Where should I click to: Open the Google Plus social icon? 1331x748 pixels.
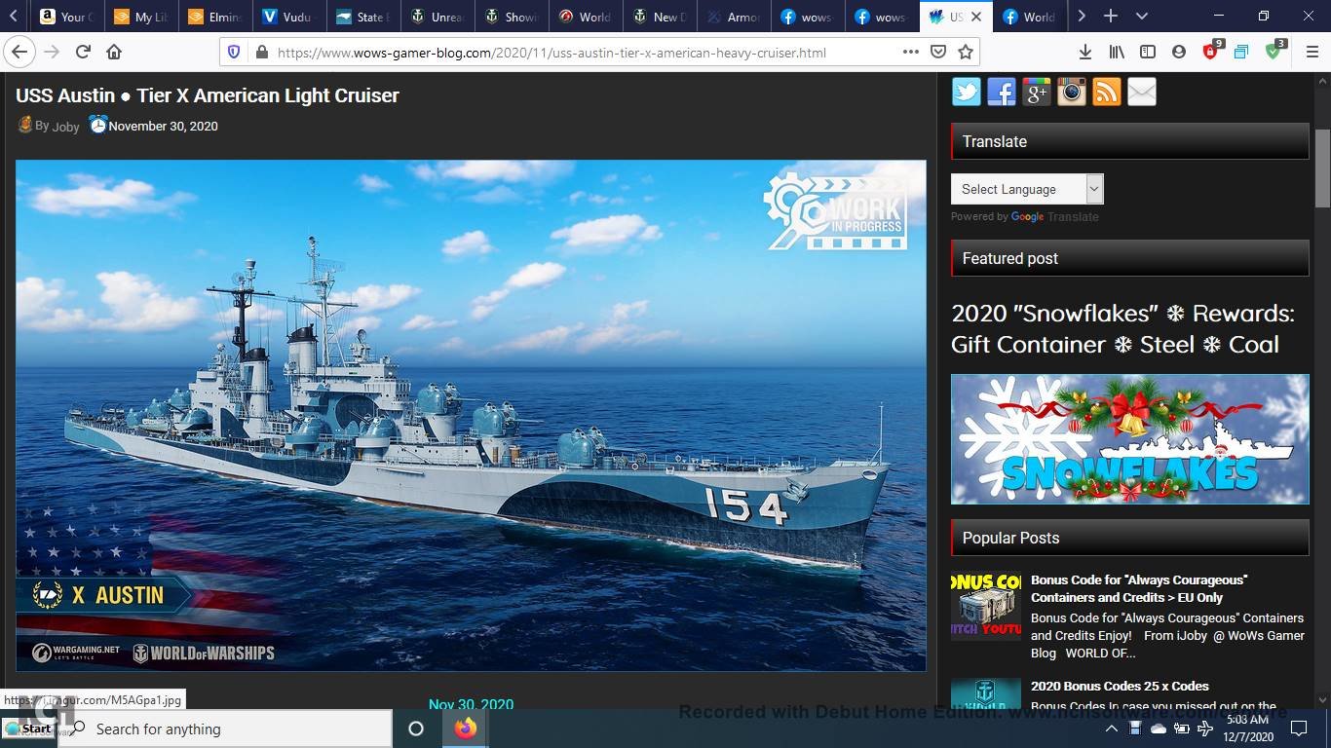(1036, 92)
